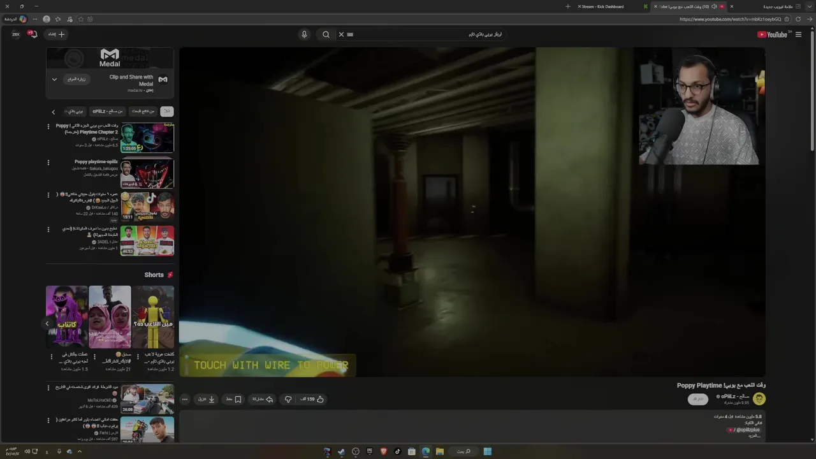Open the Medal logo ad banner
This screenshot has width=816, height=459.
[110, 58]
